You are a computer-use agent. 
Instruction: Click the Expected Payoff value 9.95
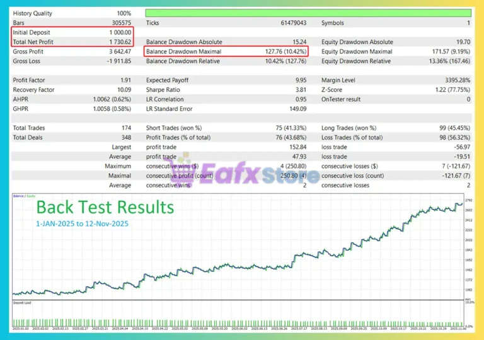(x=301, y=80)
